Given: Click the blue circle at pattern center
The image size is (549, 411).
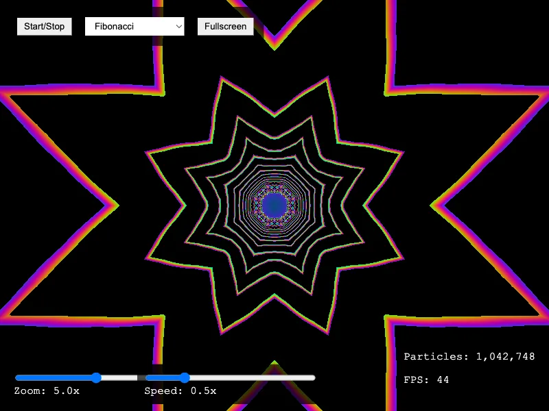Looking at the screenshot, I should click(x=274, y=205).
